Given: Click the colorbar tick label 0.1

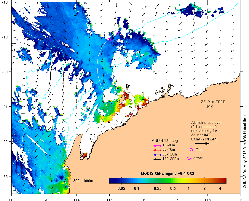Looking at the screenshot, I should pyautogui.click(x=137, y=189).
